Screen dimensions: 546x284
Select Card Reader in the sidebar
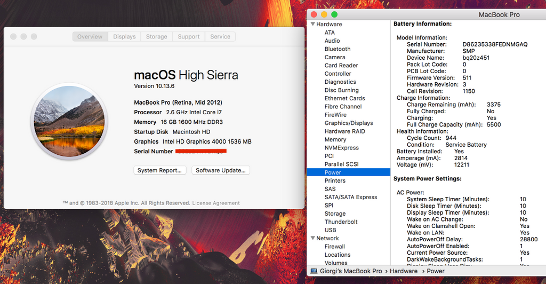coord(341,66)
